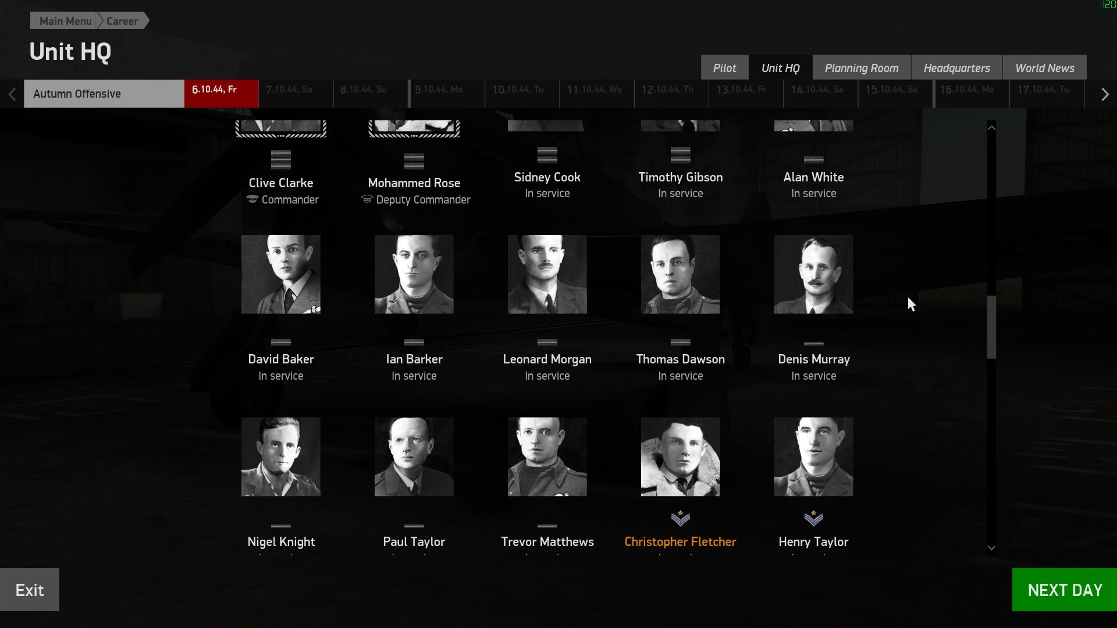The image size is (1117, 628).
Task: Click Christopher Fletcher's sergeant rank insignia
Action: click(680, 518)
